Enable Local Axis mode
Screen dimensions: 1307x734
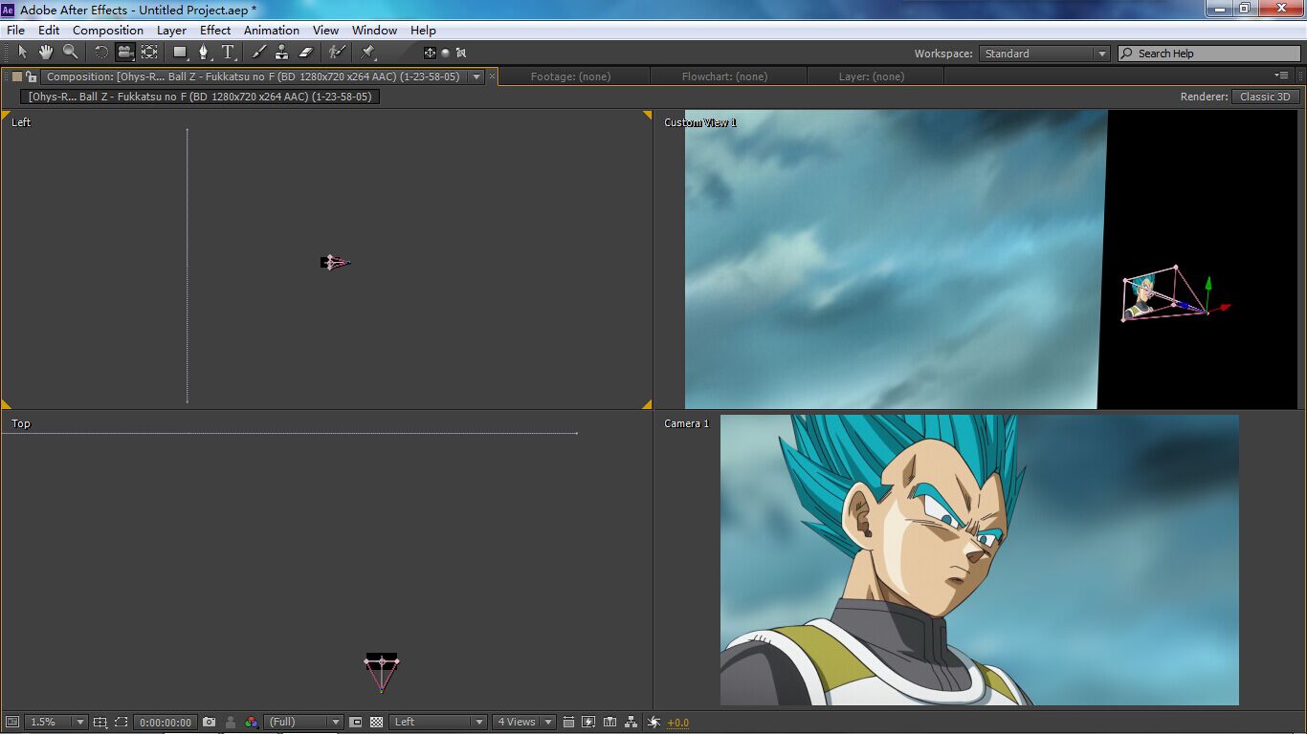(x=430, y=53)
